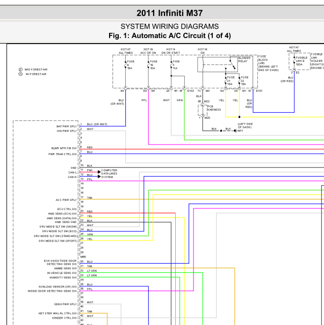Click the "2011 Infiniti M37" title

tap(170, 13)
